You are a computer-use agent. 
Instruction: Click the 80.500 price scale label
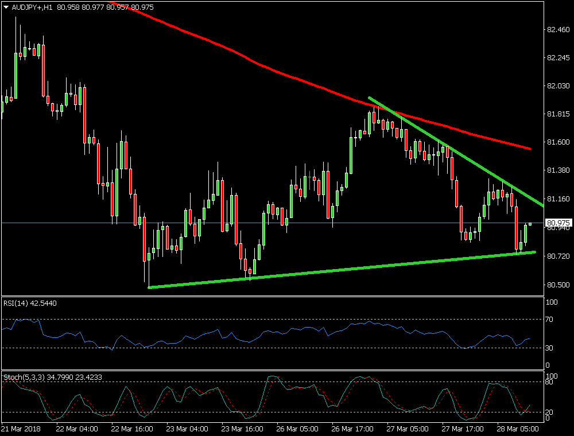[x=557, y=285]
